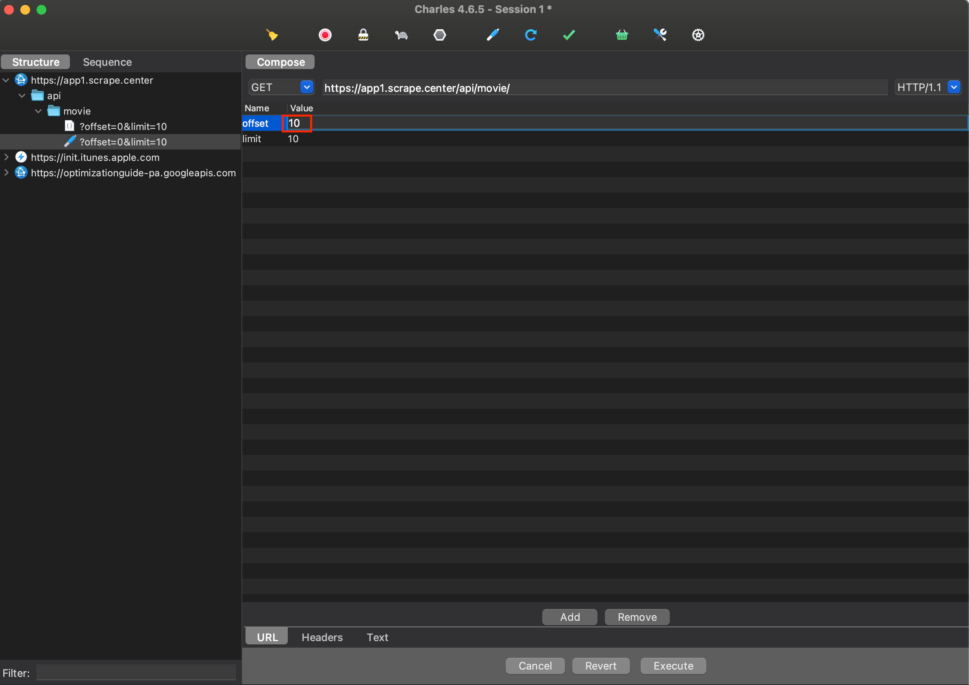Open the wrench tools icon
The height and width of the screenshot is (685, 969).
pyautogui.click(x=660, y=35)
